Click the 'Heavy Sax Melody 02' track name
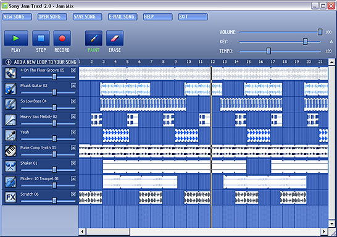The height and width of the screenshot is (237, 337). (x=39, y=117)
